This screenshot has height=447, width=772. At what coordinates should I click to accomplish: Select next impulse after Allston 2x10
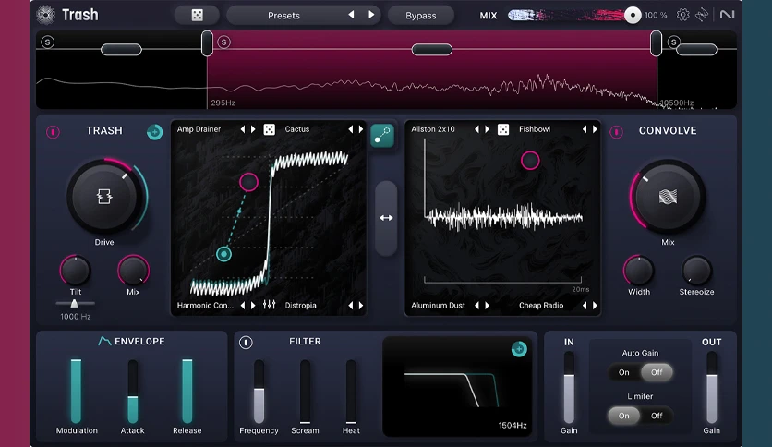point(488,129)
